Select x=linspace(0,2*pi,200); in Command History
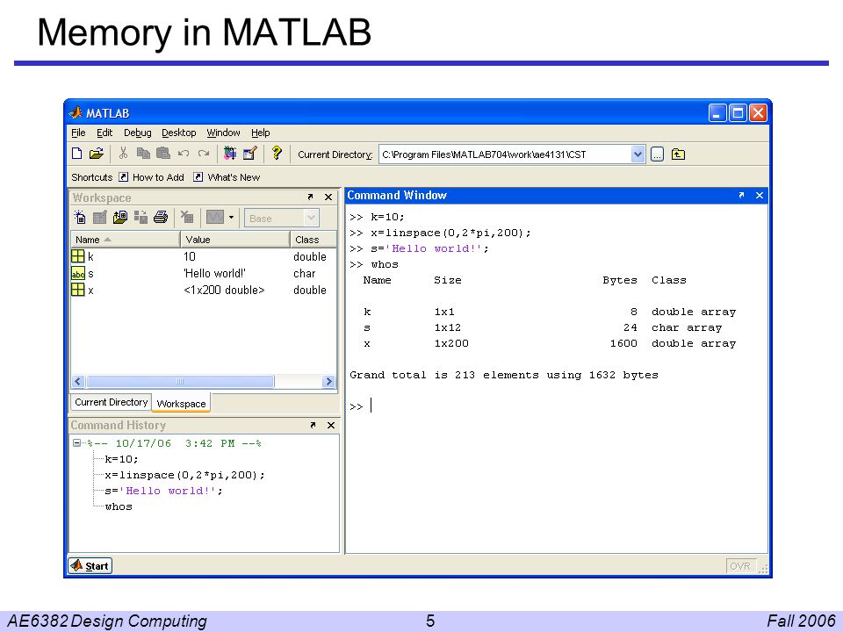843x632 pixels. tap(185, 475)
